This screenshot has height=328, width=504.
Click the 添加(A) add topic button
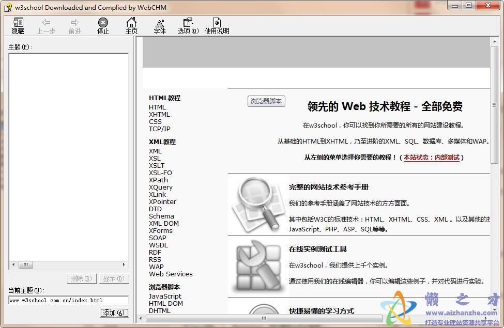(x=114, y=313)
